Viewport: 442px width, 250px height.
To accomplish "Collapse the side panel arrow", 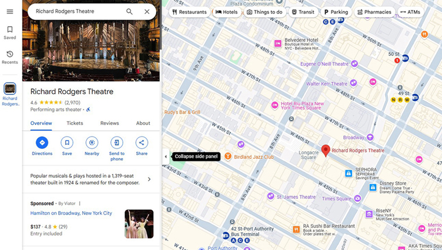I will [x=166, y=156].
